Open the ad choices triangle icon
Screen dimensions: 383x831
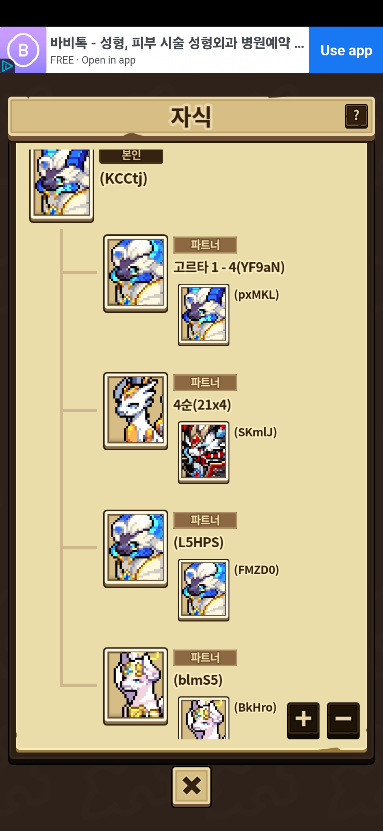click(x=7, y=66)
